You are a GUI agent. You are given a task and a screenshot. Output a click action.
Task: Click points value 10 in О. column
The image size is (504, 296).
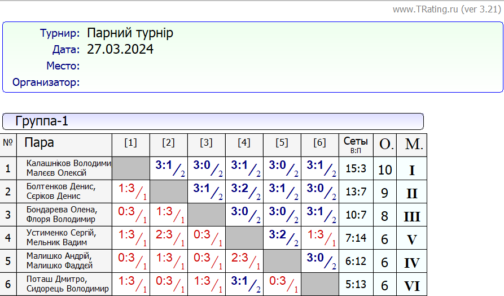385,169
